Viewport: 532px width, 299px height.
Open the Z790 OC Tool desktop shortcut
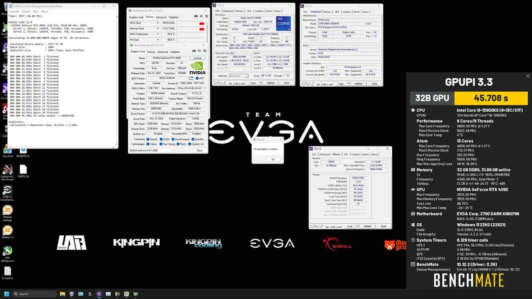pos(7,193)
